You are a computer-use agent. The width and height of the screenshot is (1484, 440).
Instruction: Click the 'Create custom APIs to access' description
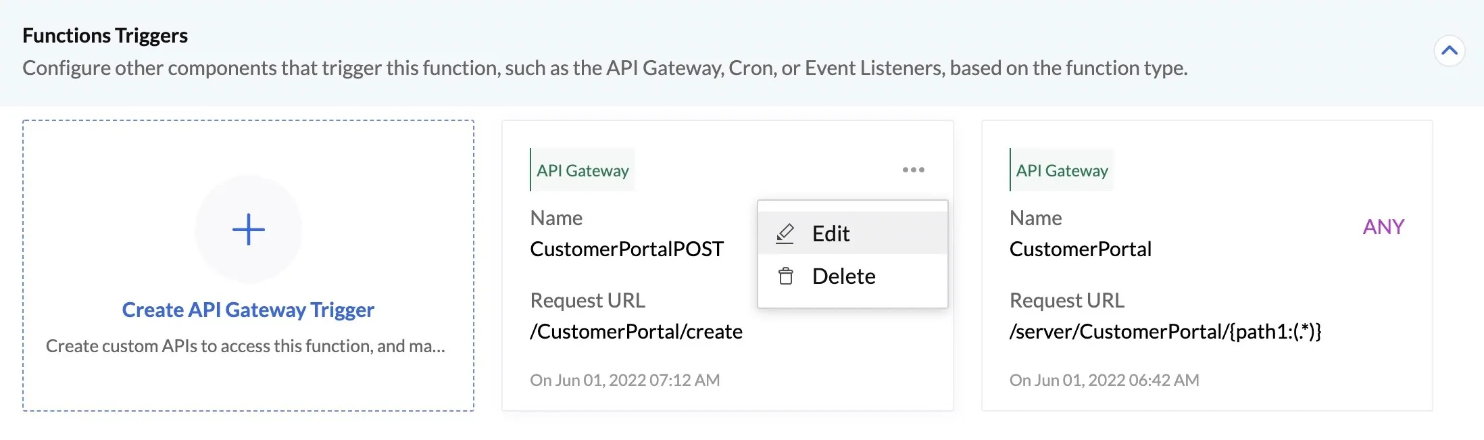(x=245, y=346)
